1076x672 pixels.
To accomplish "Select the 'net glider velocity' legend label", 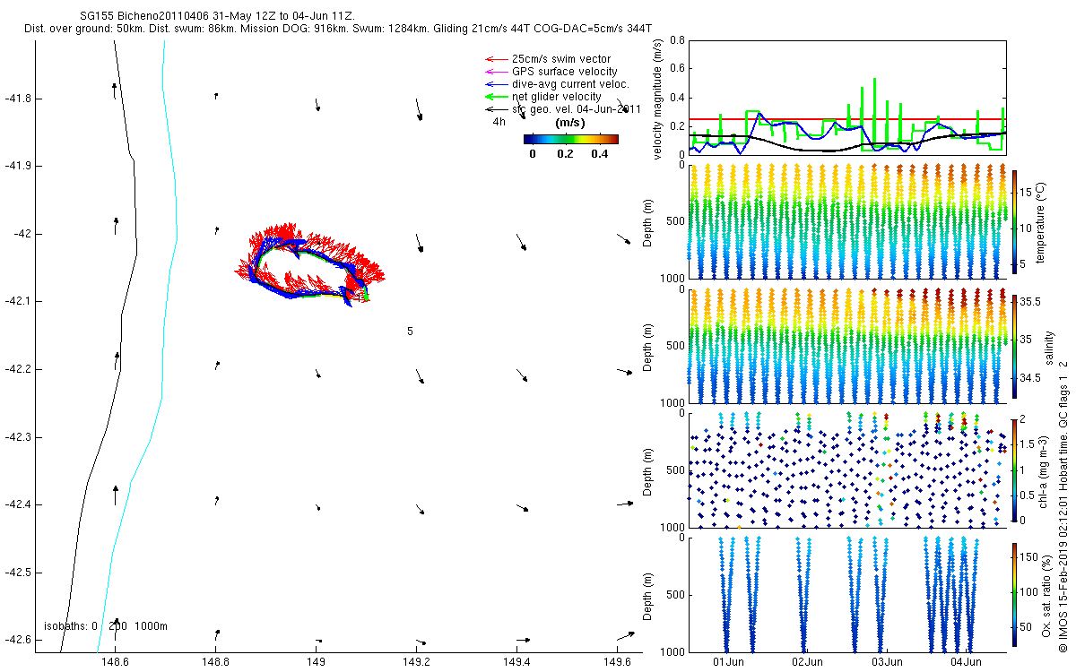I will click(x=557, y=97).
